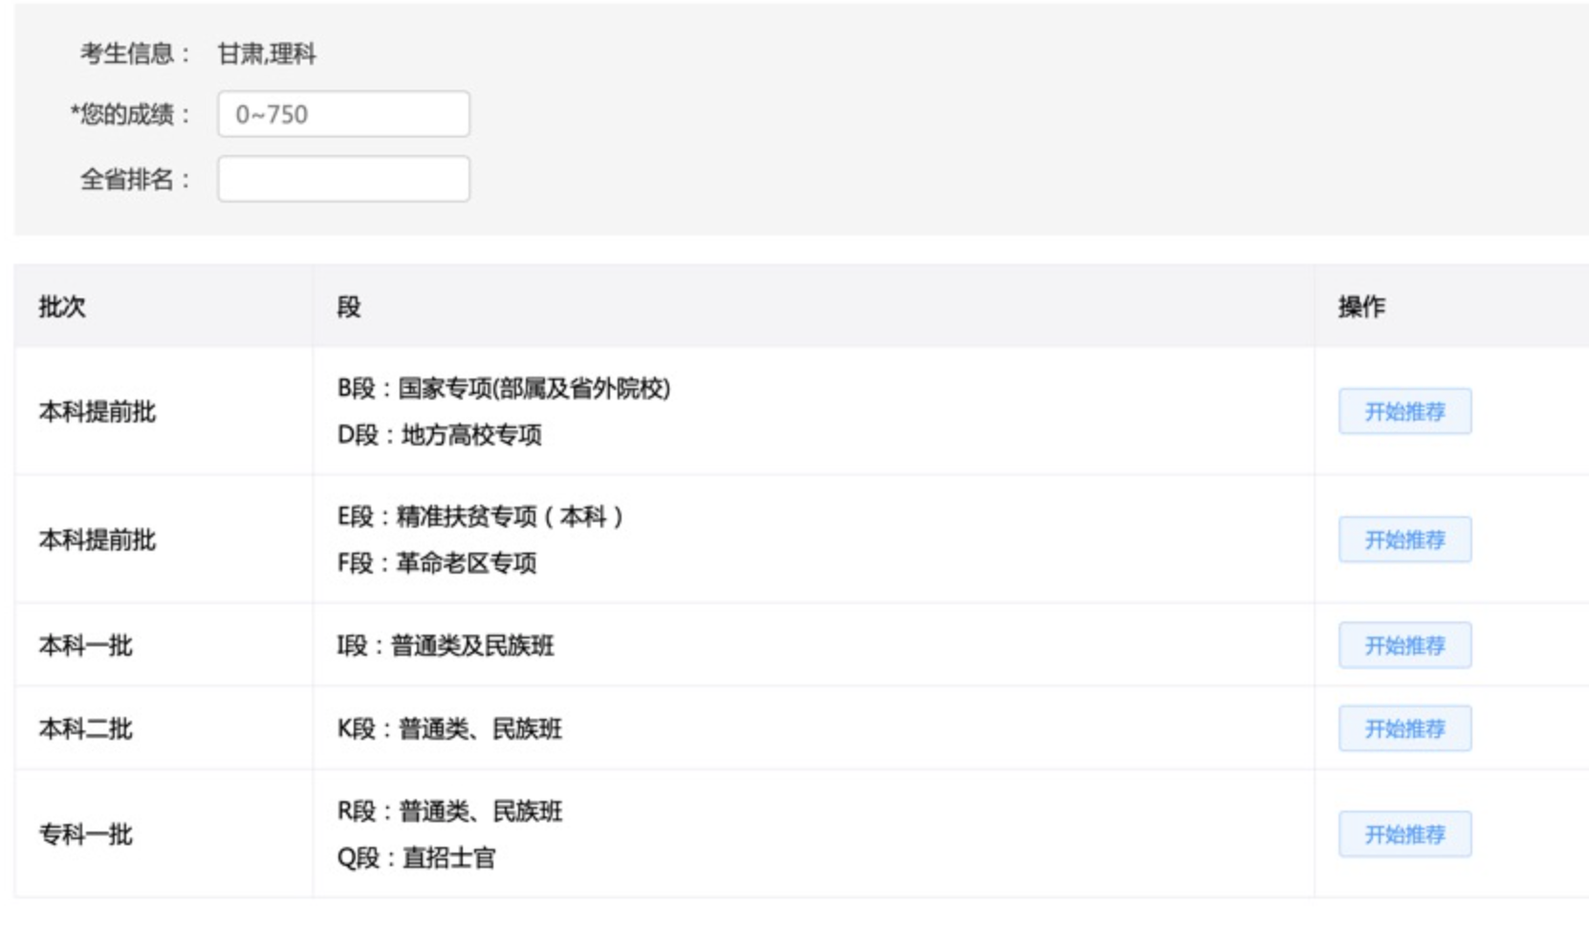Click the R段：普通类、民族班 text
The image size is (1589, 933).
pos(449,813)
